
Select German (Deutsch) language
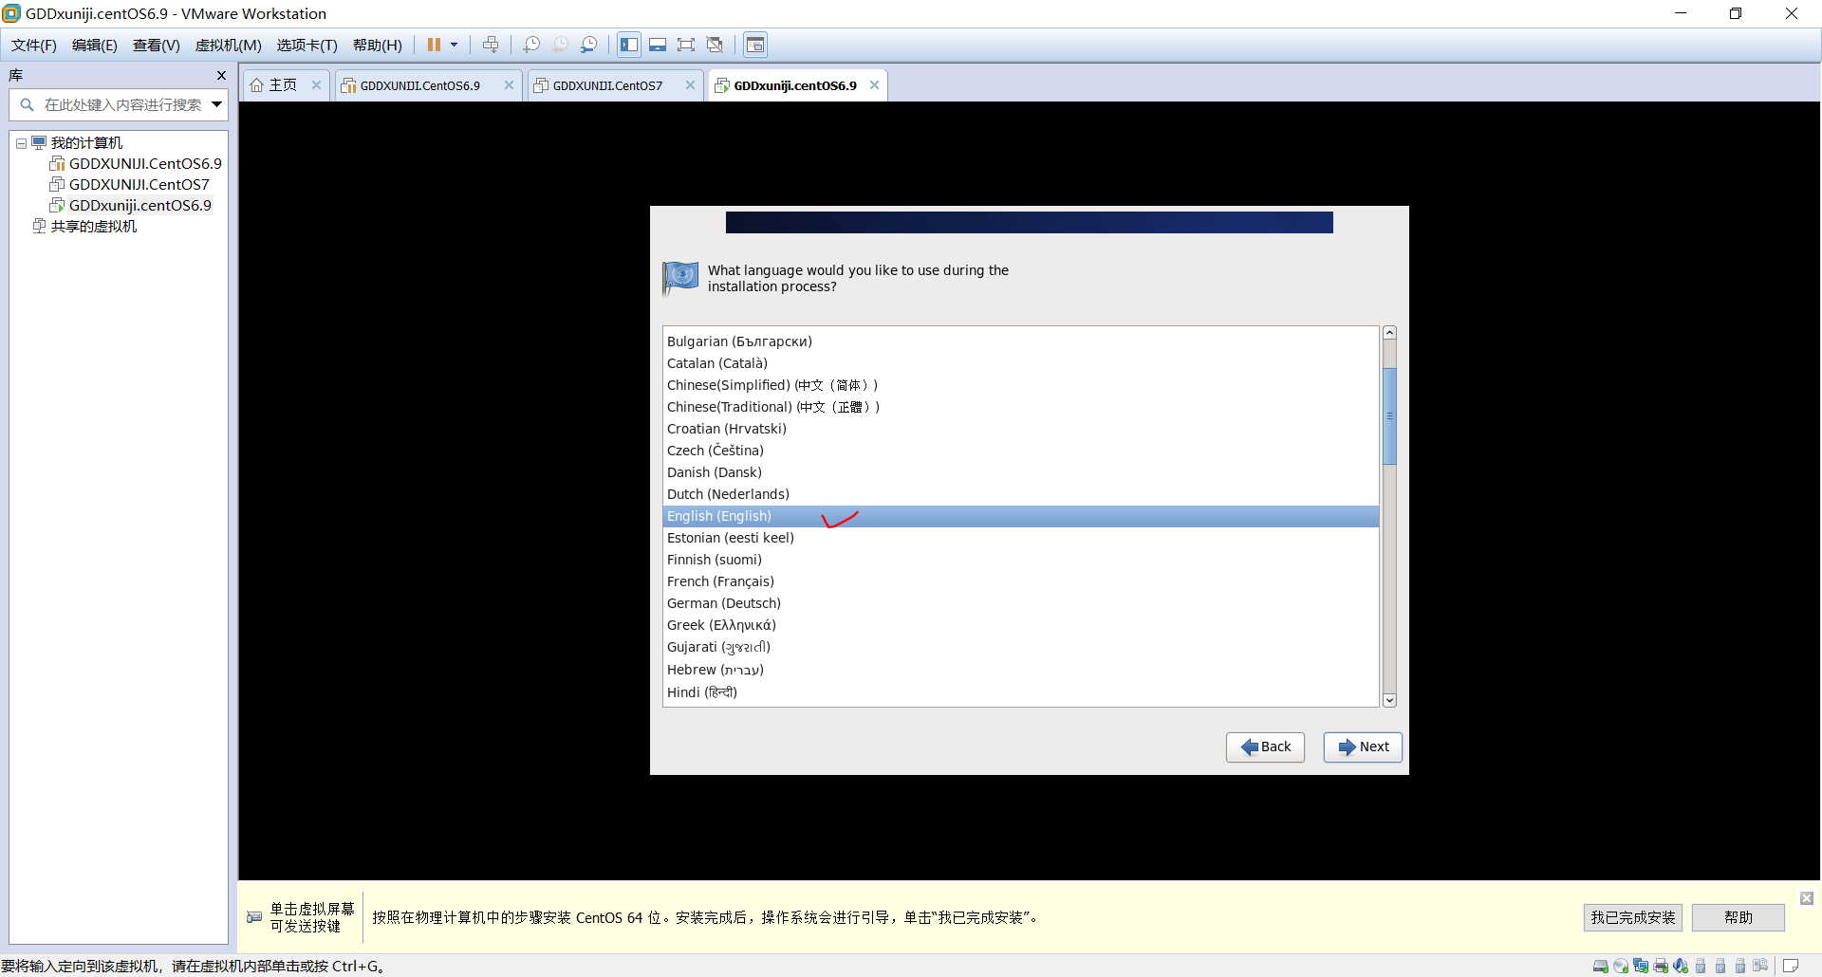1021,603
